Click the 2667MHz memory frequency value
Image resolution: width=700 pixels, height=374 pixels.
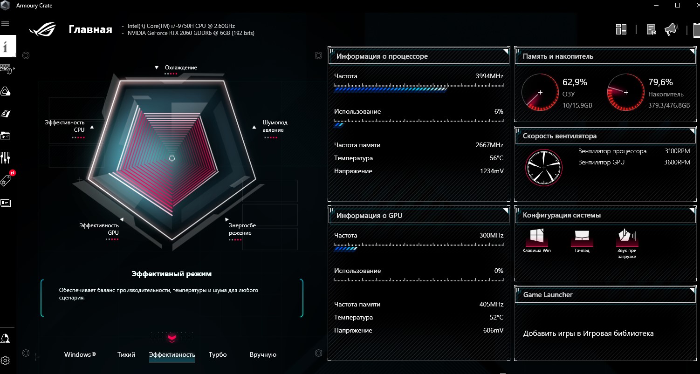coord(489,145)
